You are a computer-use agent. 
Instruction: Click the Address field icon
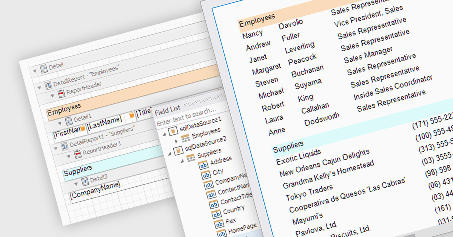click(203, 165)
